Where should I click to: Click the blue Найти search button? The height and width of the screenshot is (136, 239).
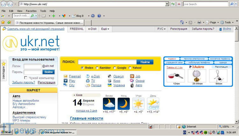[145, 62]
